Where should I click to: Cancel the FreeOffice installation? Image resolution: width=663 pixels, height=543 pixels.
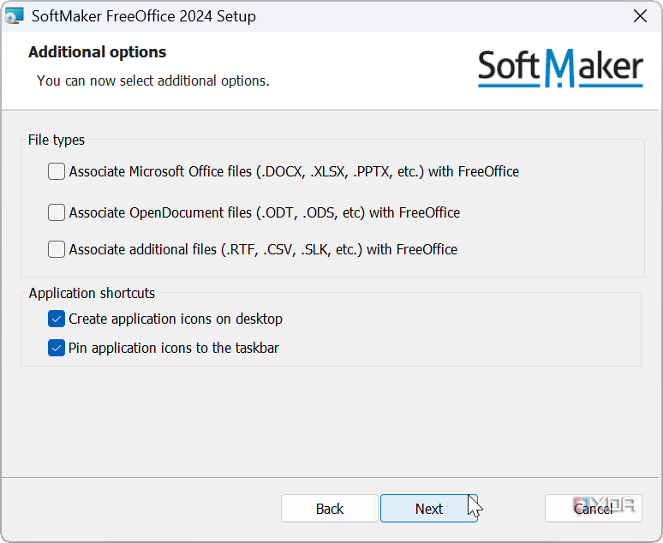pyautogui.click(x=594, y=509)
